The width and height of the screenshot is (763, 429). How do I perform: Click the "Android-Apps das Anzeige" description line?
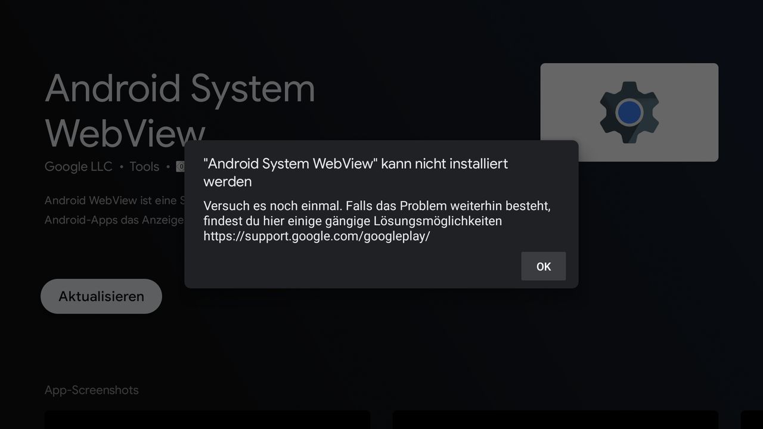point(114,220)
